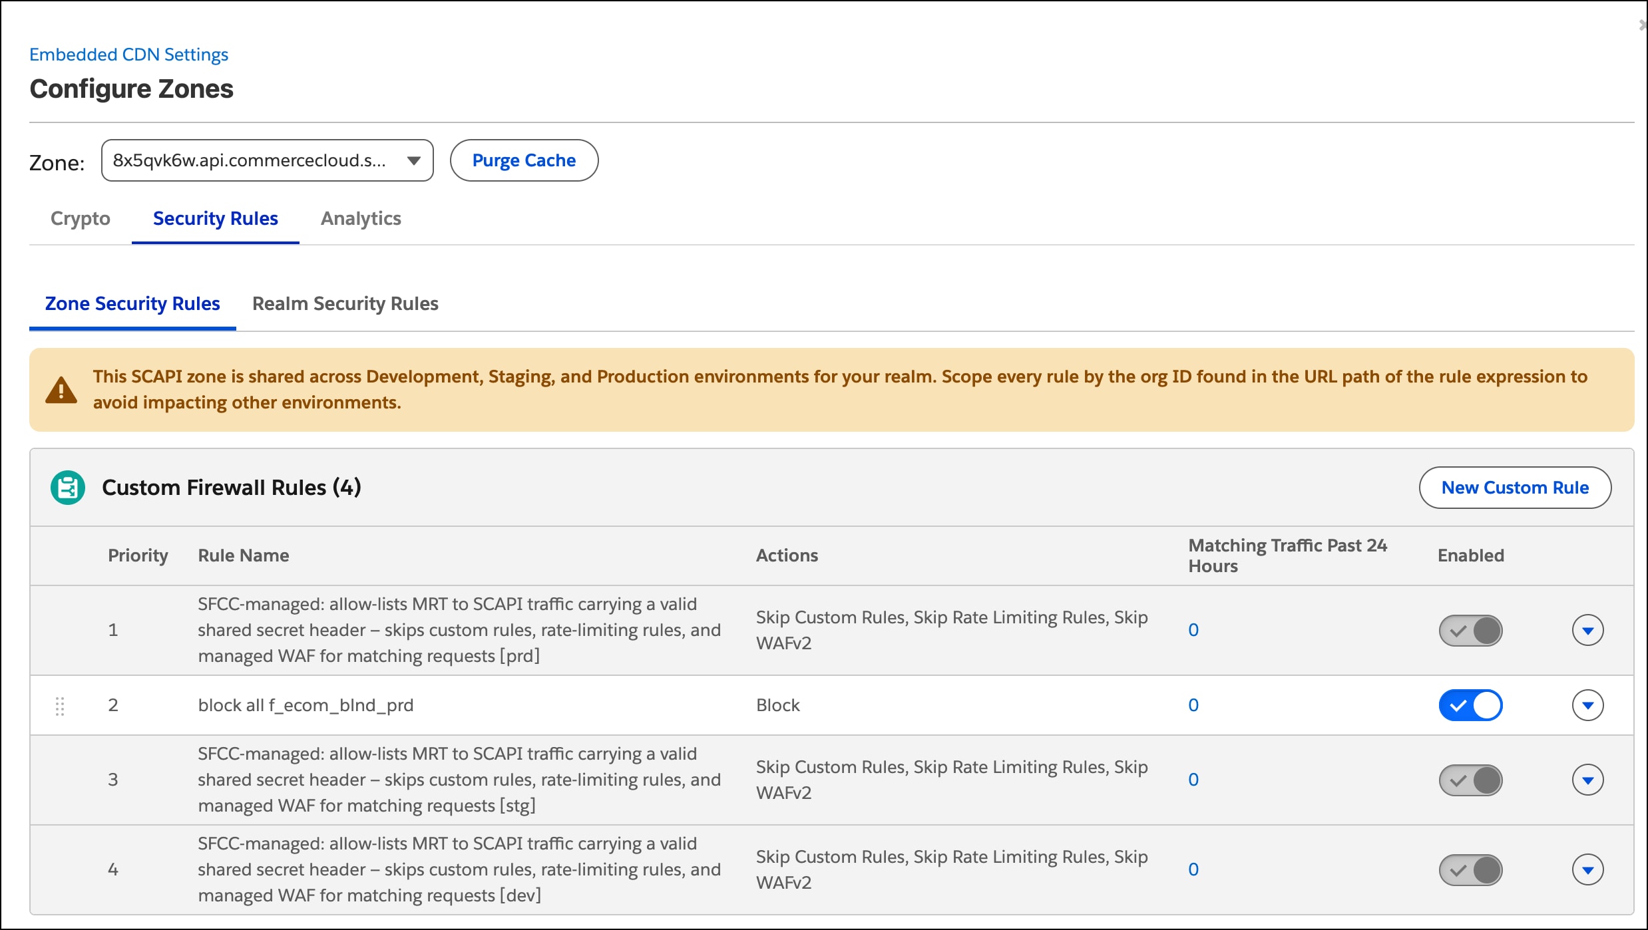Screen dimensions: 1648x930
Task: Switch to the Crypto tab
Action: point(81,219)
